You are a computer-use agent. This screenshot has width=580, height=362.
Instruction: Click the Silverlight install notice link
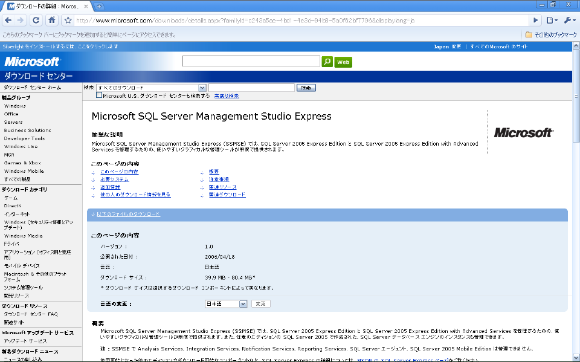[x=60, y=47]
